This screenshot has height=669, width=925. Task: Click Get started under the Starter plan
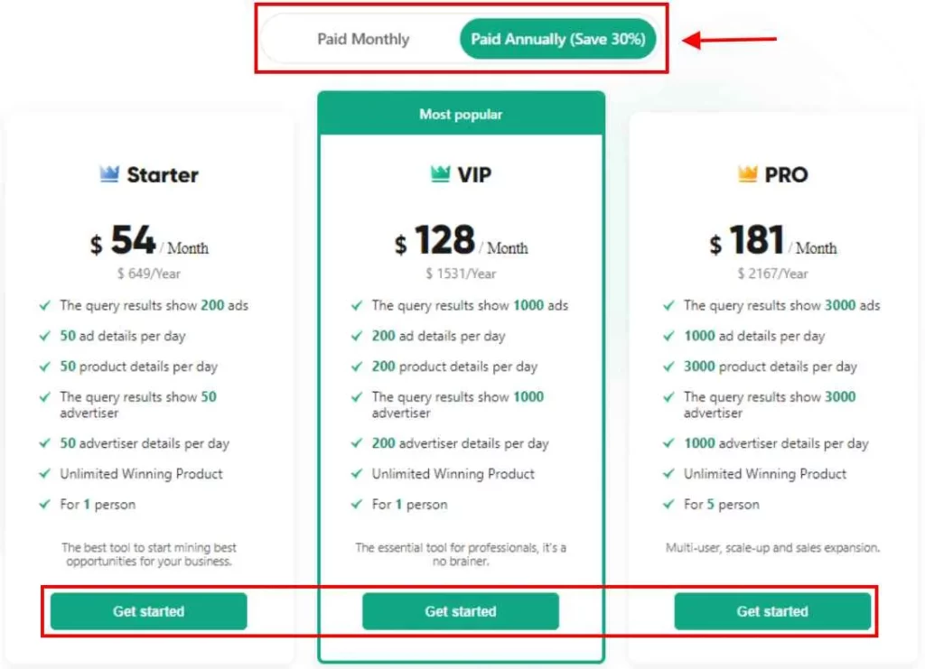coord(148,611)
